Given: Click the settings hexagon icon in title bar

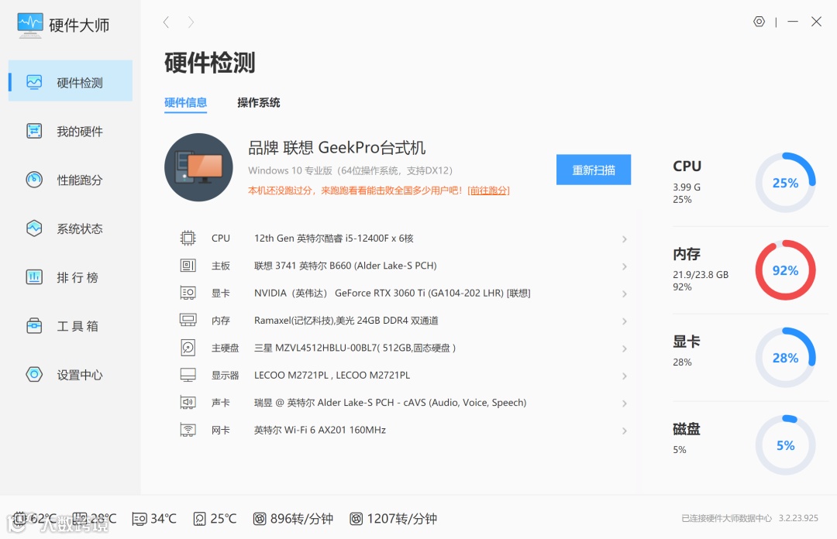Looking at the screenshot, I should [x=759, y=22].
